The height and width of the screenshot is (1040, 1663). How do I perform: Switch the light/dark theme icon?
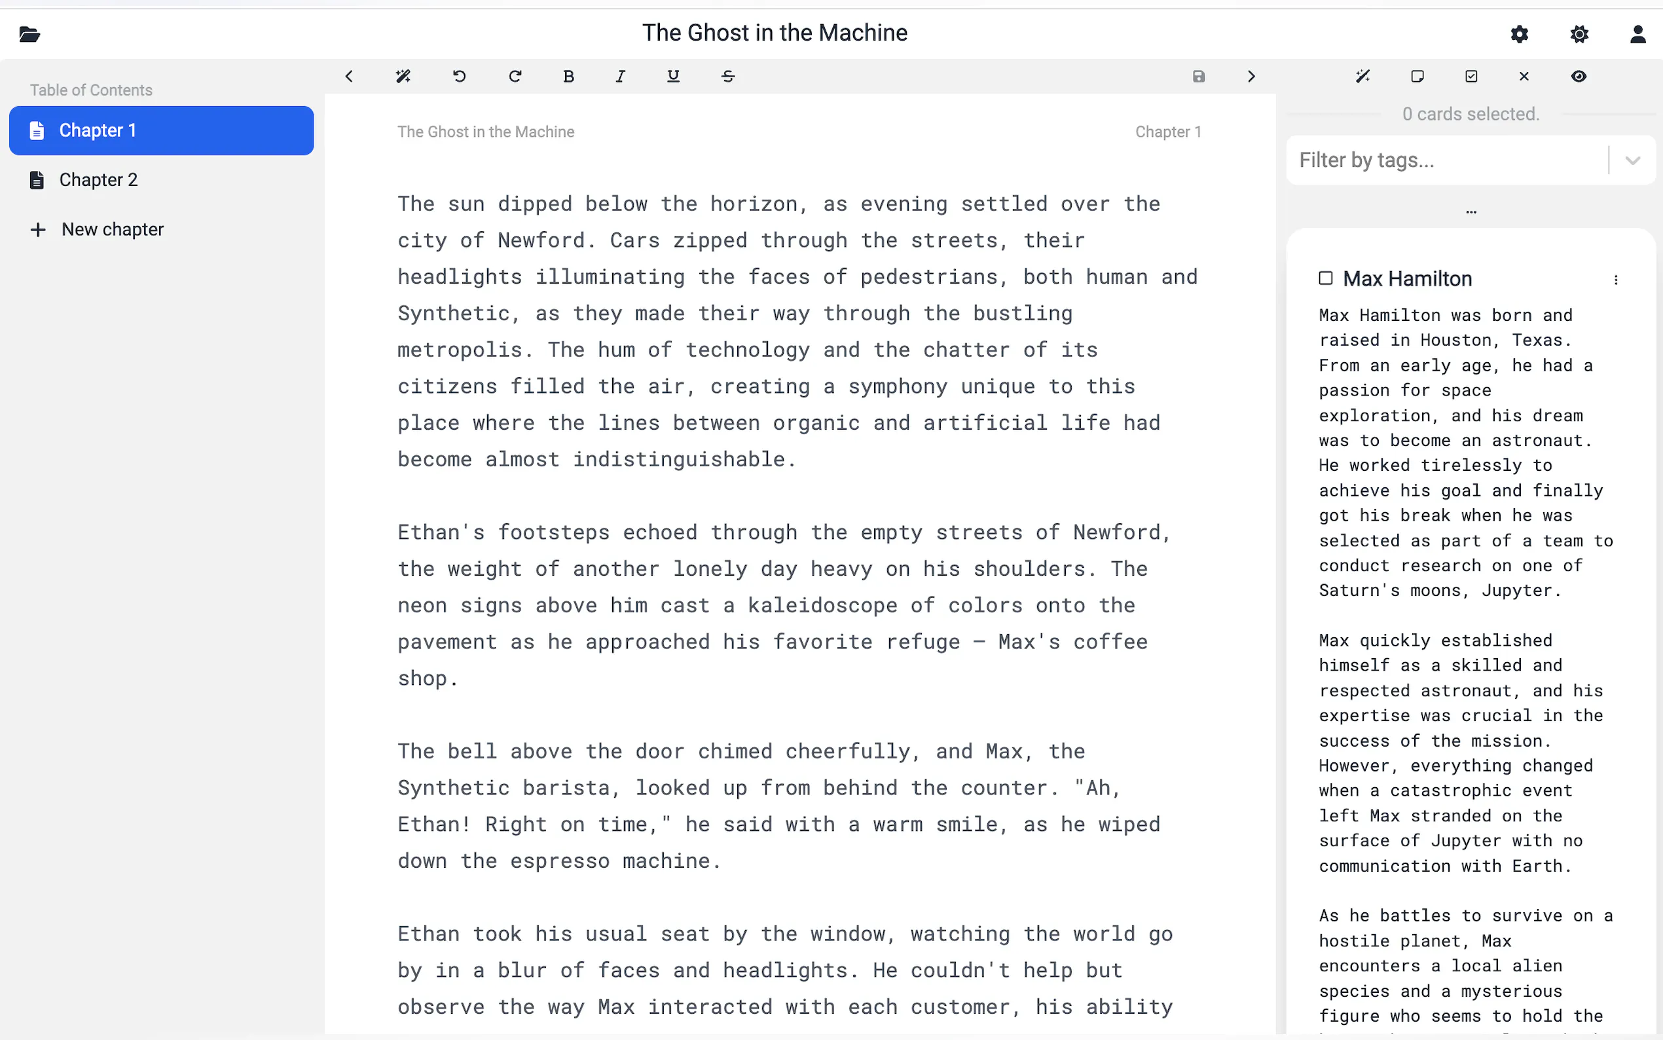[1579, 35]
